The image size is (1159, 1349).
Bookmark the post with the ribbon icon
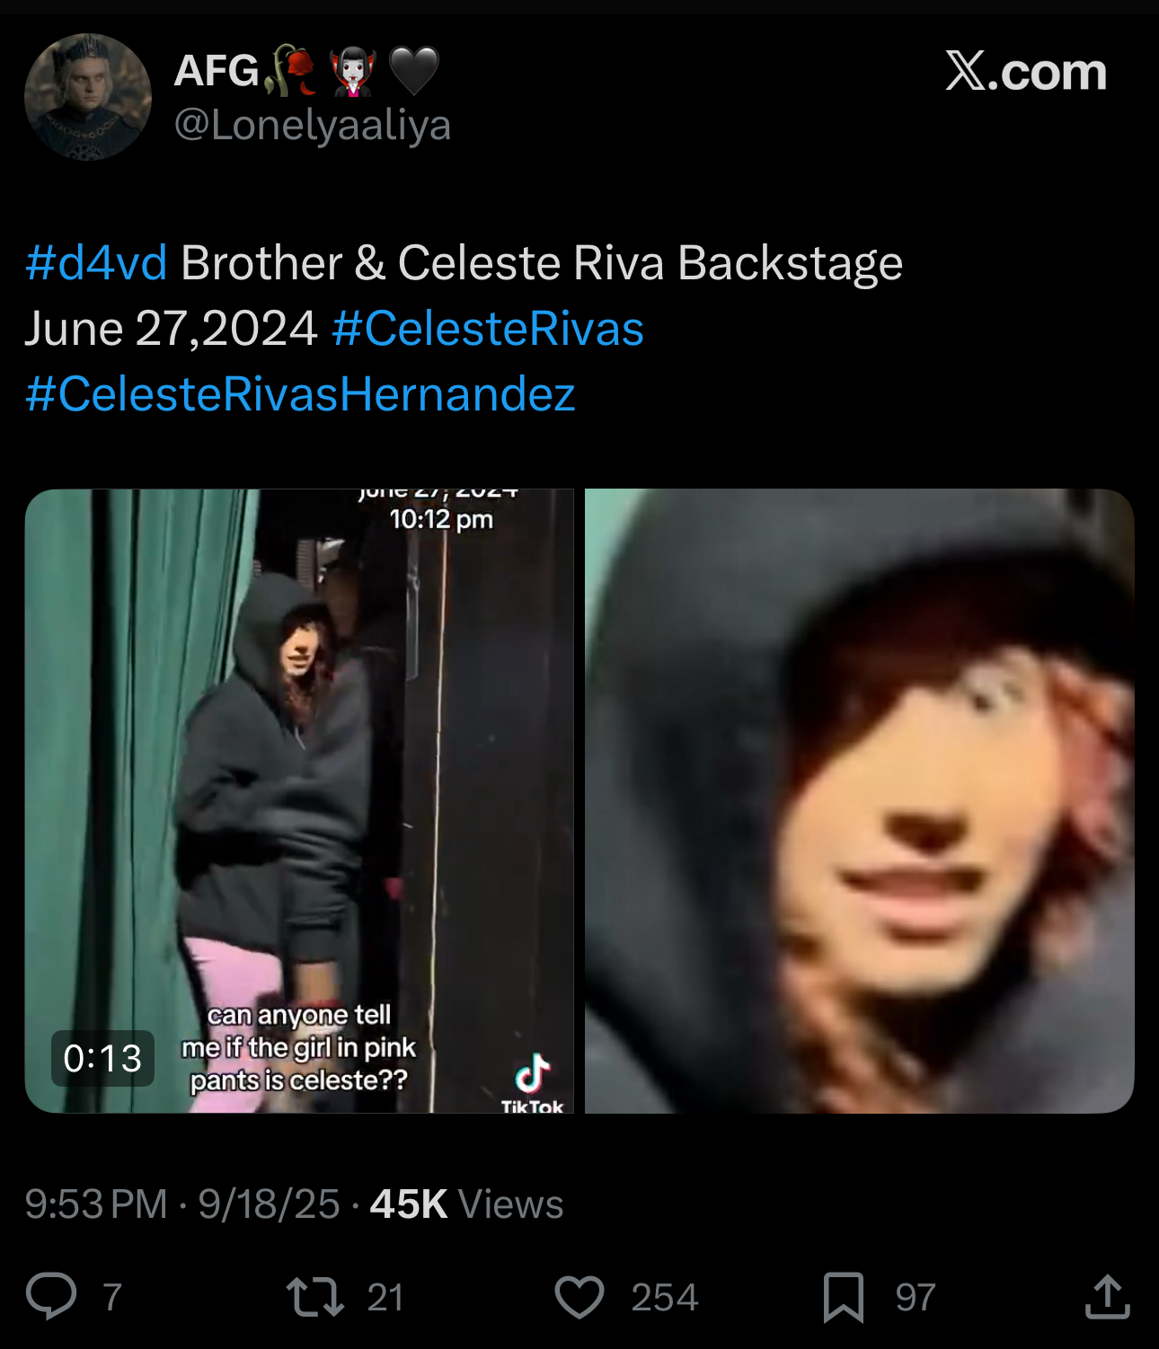click(844, 1297)
